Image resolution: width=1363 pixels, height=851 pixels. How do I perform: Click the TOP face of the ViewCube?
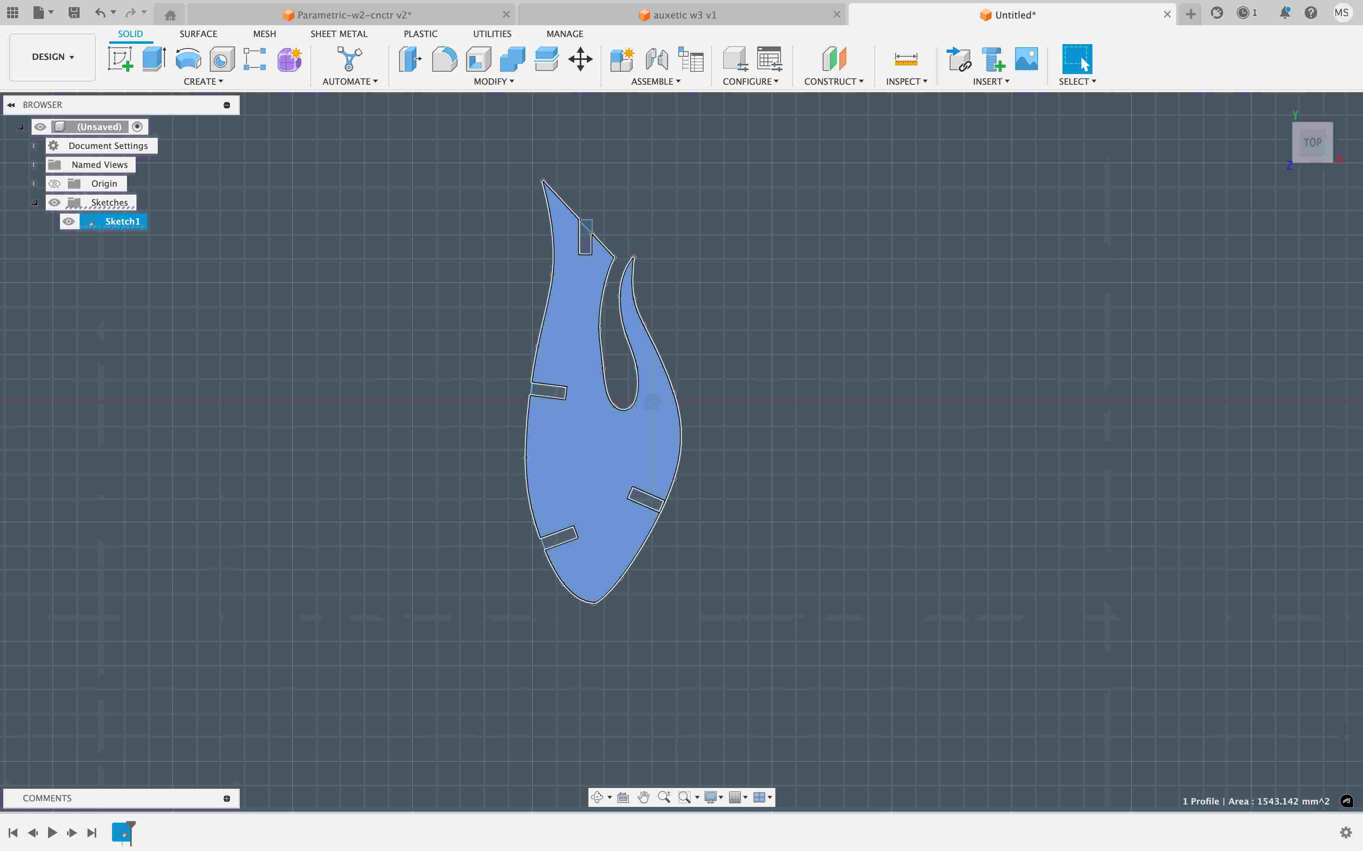(x=1312, y=142)
